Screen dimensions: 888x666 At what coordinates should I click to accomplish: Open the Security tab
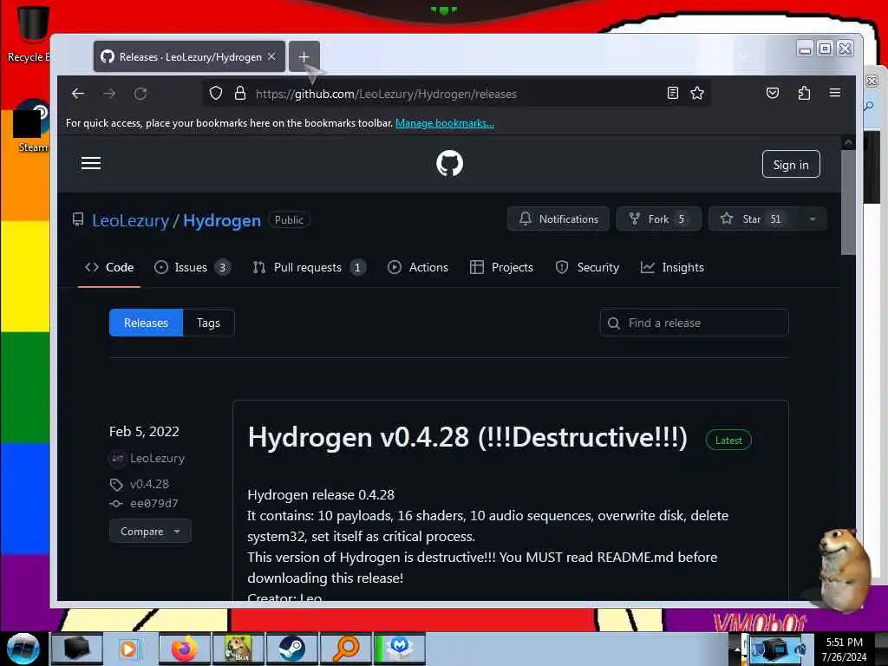tap(587, 267)
